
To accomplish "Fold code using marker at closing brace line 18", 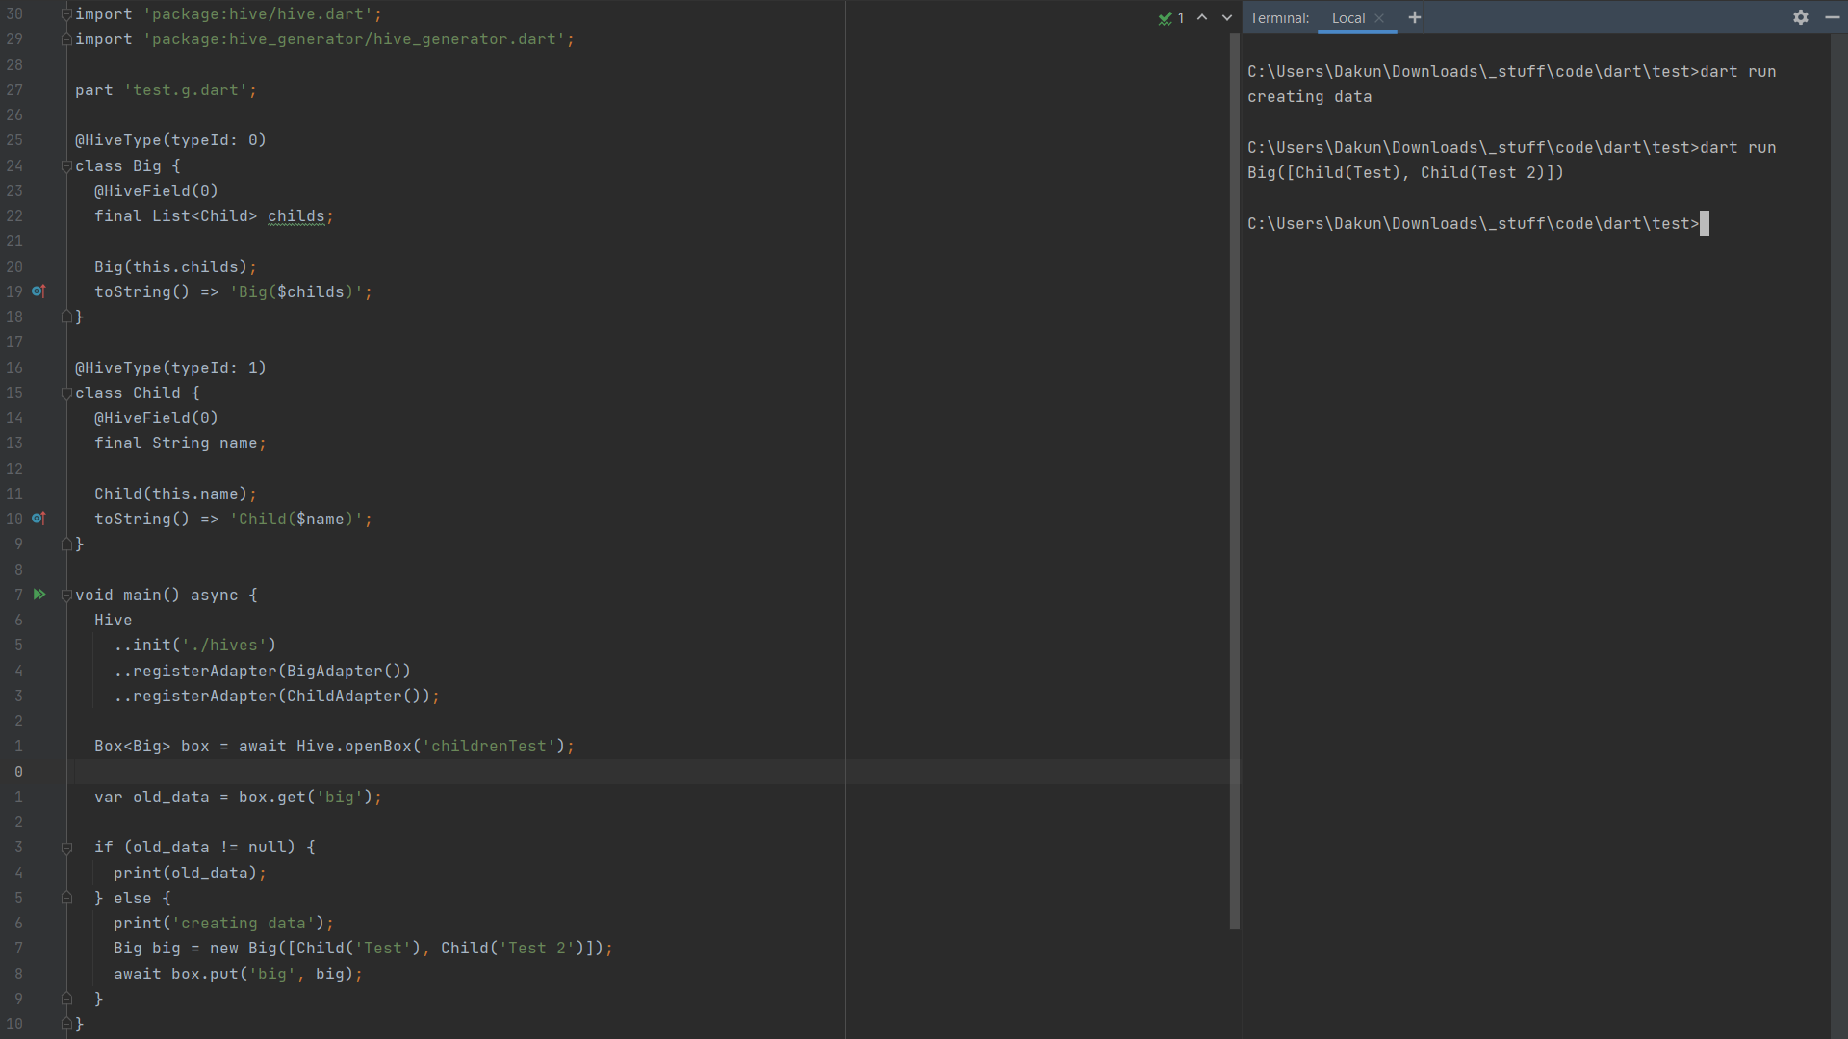I will pyautogui.click(x=65, y=317).
